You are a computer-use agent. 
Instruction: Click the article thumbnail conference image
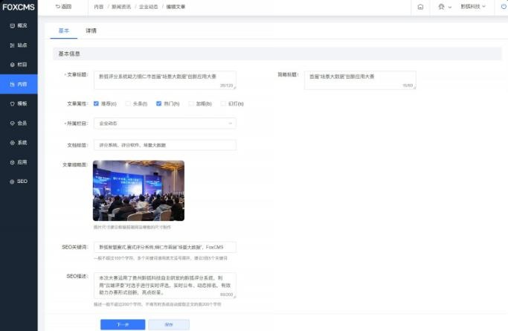(138, 190)
